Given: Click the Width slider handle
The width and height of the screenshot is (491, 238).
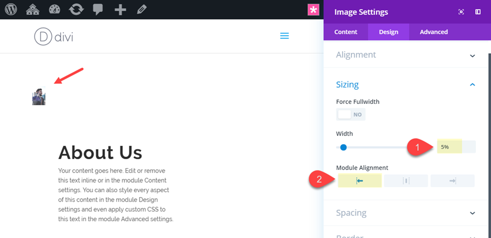Looking at the screenshot, I should [x=344, y=147].
